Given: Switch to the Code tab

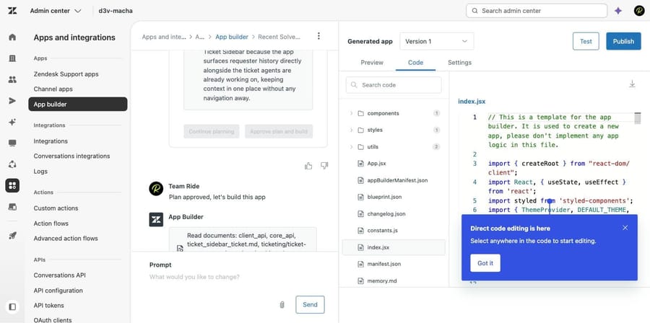Looking at the screenshot, I should pos(415,63).
